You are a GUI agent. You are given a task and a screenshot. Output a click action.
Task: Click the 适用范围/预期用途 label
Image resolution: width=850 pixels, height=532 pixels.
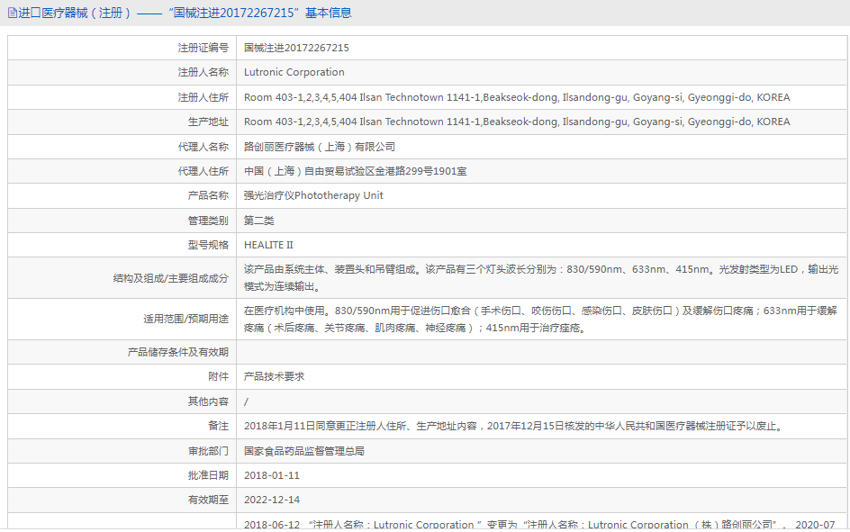[185, 319]
